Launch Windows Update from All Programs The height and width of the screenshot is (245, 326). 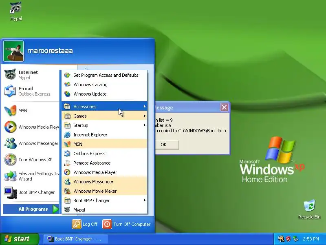[x=104, y=94]
